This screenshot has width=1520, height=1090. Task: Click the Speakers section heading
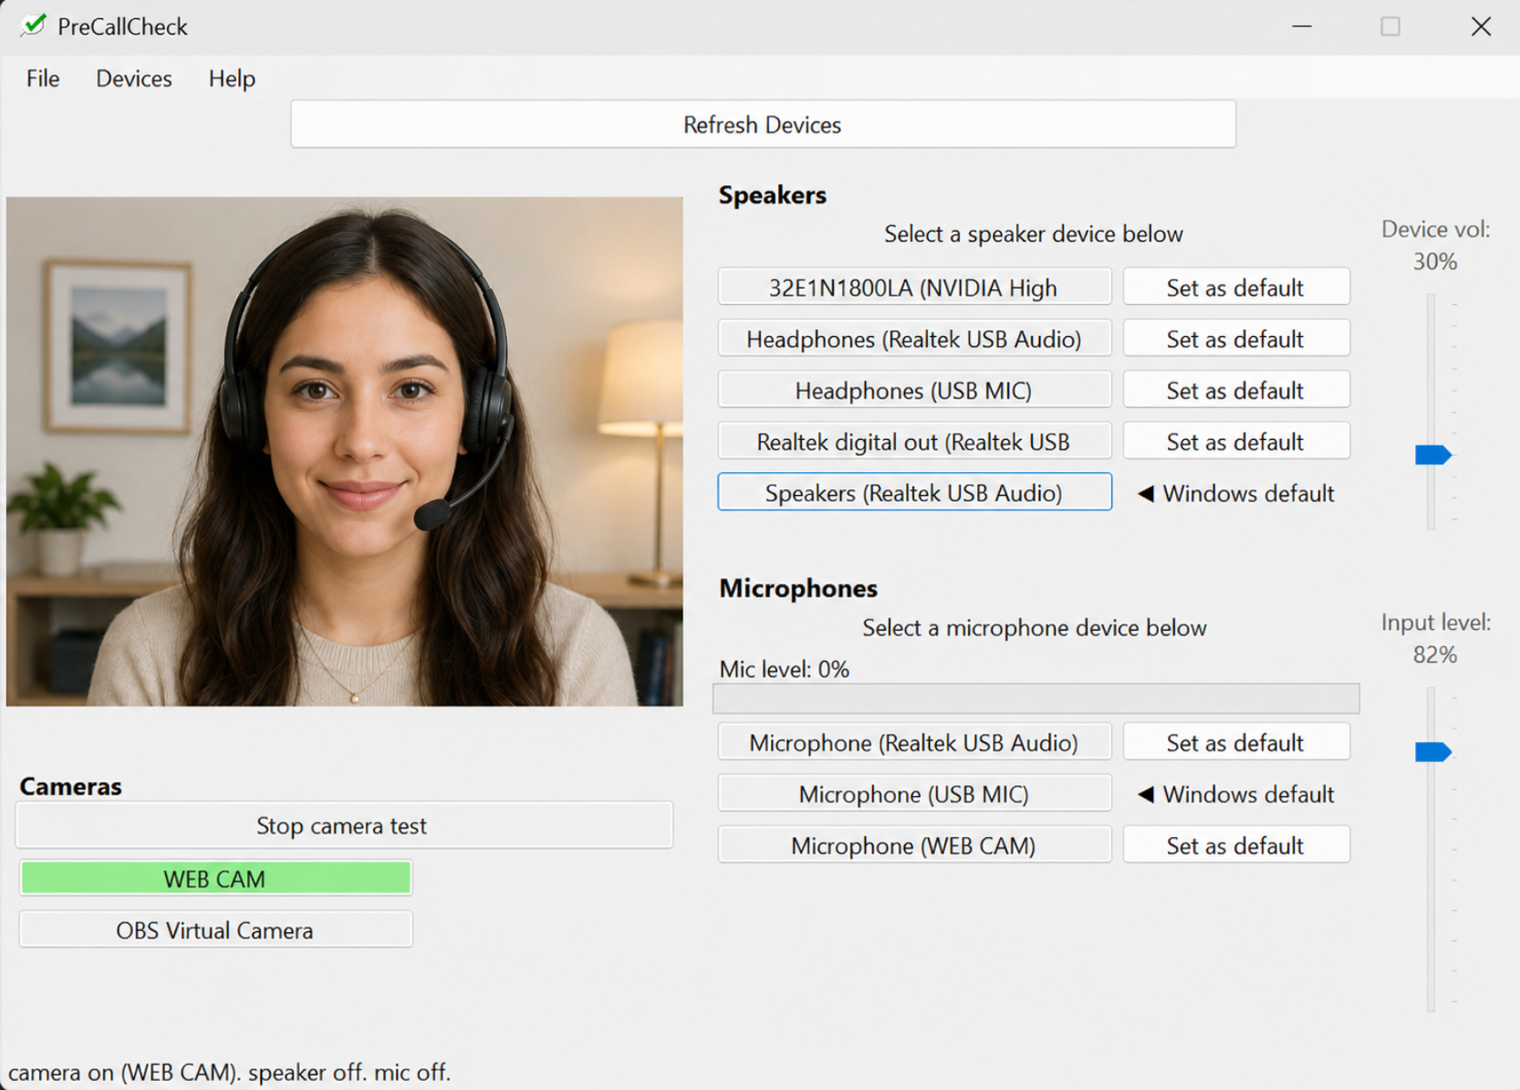[x=773, y=194]
